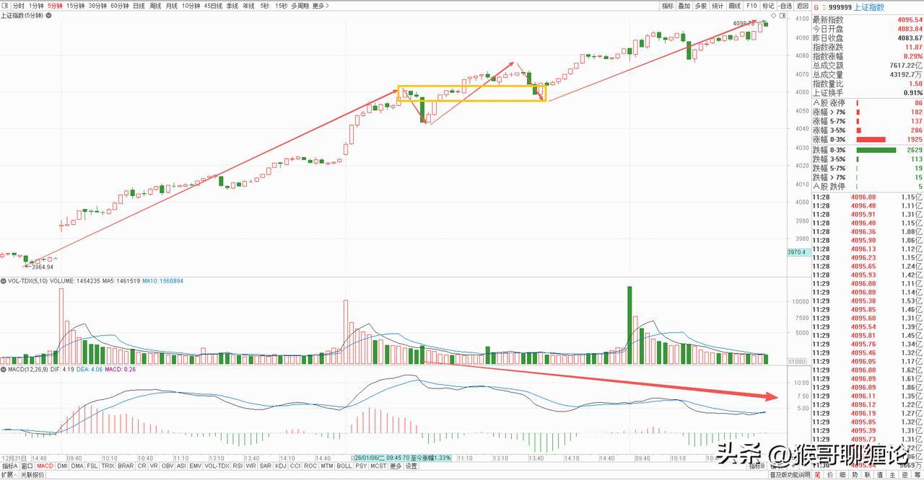Click the list icon before stock code 999999
The image size is (924, 480).
(x=824, y=7)
